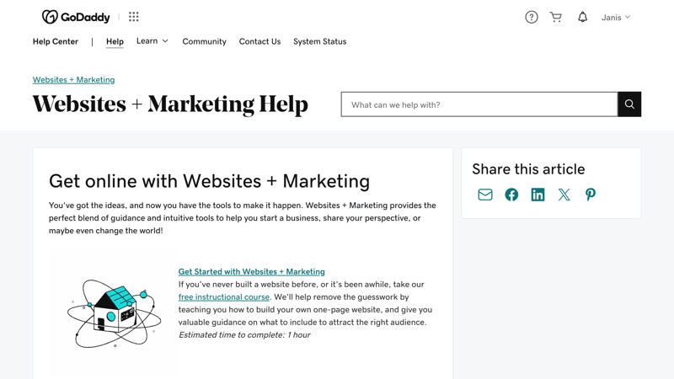The image size is (674, 379).
Task: Click the search magnifier button
Action: (x=629, y=104)
